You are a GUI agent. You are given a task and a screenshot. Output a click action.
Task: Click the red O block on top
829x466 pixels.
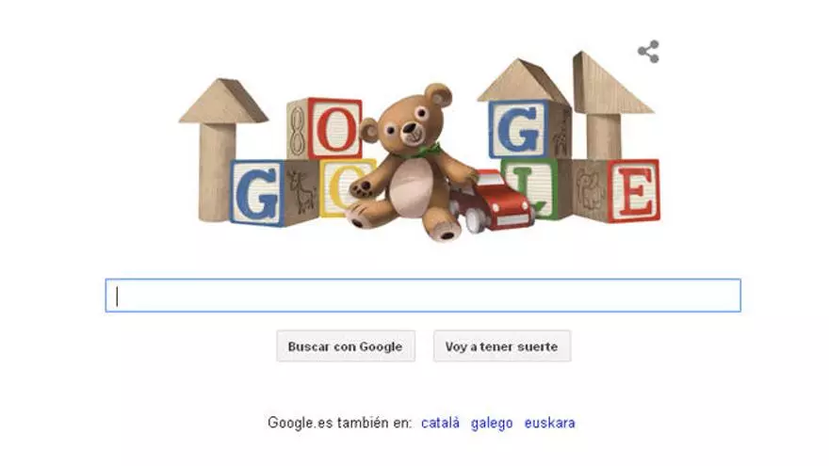334,128
